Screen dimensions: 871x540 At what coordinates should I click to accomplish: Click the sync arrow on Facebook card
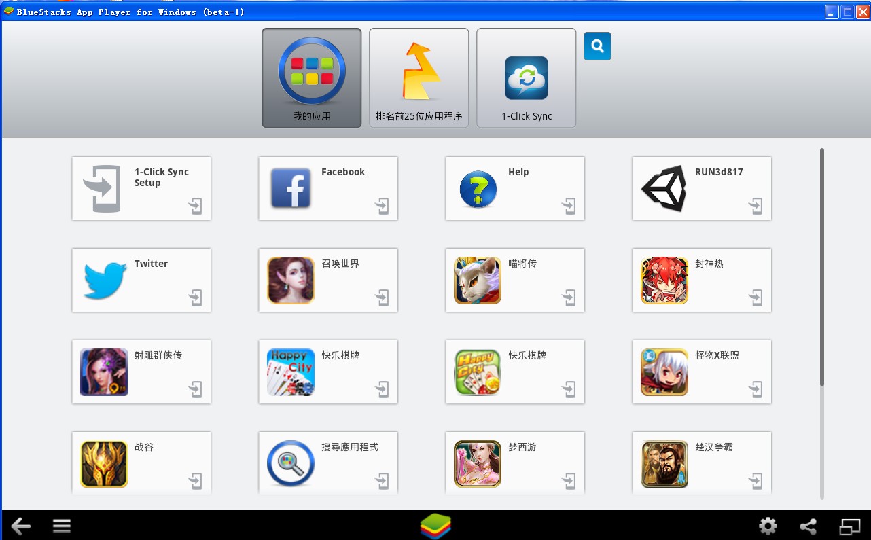pyautogui.click(x=382, y=206)
